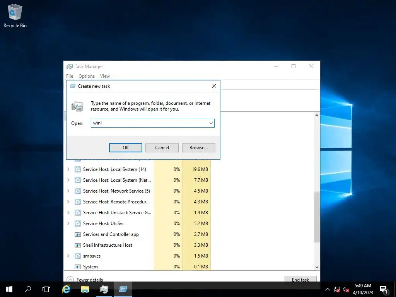396x297 pixels.
Task: Click the 7.7 MB memory value
Action: [201, 180]
